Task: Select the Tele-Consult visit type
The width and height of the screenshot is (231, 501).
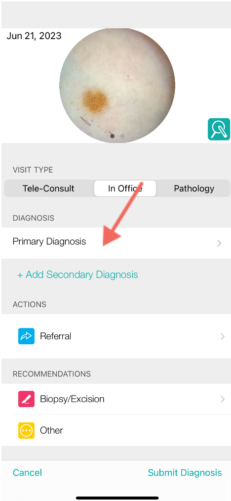Action: click(48, 188)
